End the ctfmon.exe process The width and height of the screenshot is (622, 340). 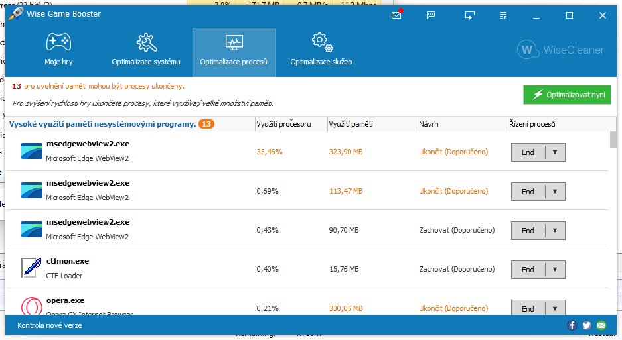point(528,270)
